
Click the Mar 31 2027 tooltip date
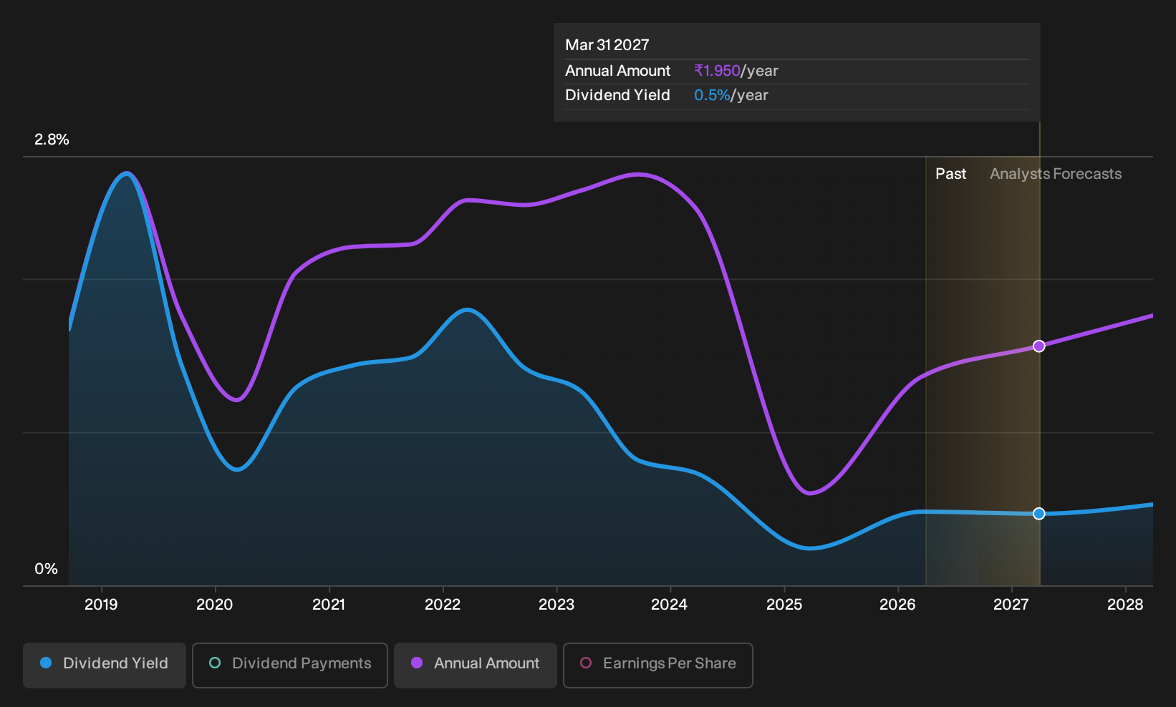point(607,45)
